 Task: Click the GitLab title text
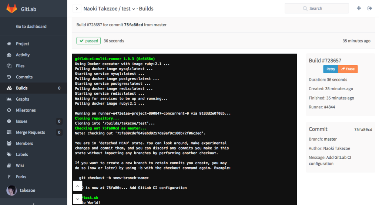(28, 9)
